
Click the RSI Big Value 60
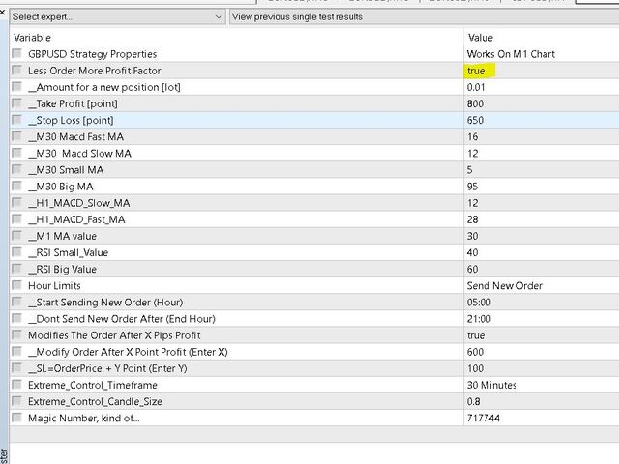pos(473,270)
